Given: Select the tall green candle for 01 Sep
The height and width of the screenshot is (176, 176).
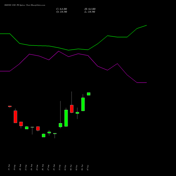Looking at the screenshot, I should 66,118.
